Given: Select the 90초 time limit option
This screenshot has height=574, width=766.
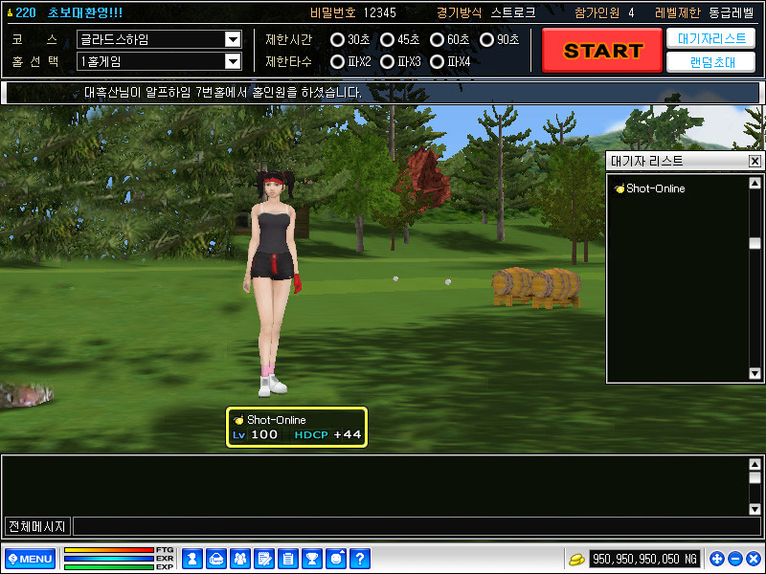Looking at the screenshot, I should pos(486,39).
